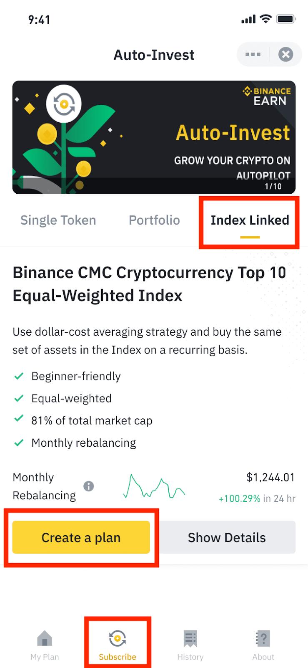
Task: Open the About help icon
Action: [x=263, y=638]
